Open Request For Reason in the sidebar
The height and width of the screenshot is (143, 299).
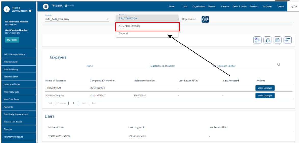coord(19,122)
